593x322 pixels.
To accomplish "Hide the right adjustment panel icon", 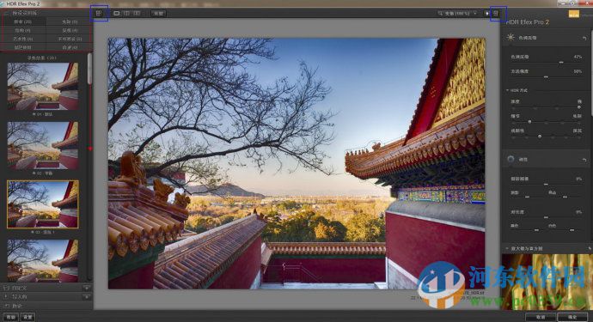I will [x=496, y=13].
